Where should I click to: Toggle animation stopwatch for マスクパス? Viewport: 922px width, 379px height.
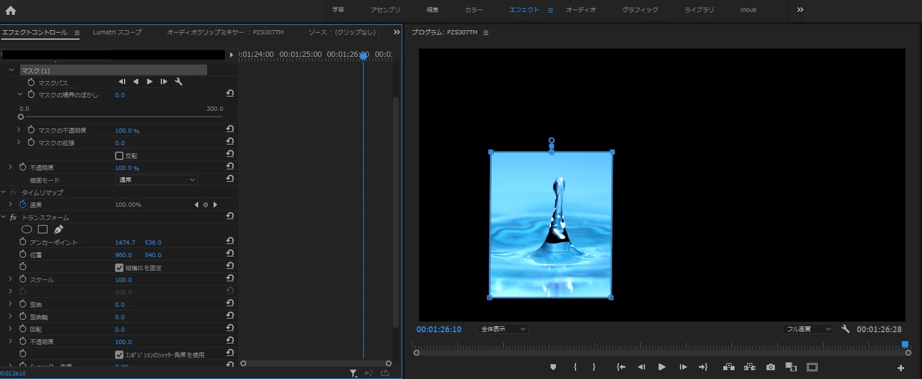pos(31,82)
